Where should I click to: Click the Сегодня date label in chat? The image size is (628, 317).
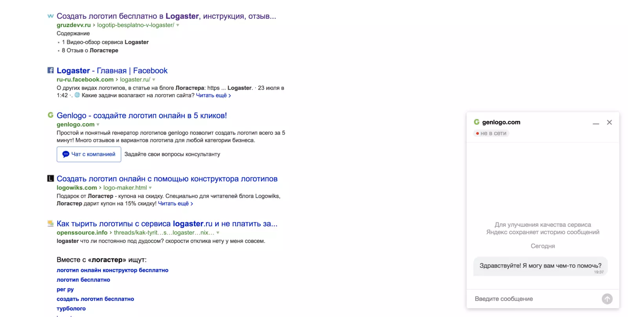543,246
